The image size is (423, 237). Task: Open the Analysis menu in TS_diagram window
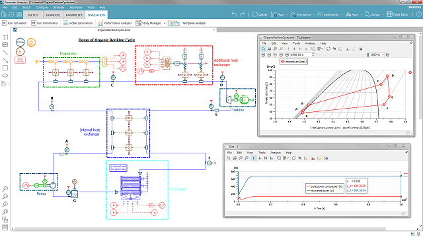point(310,43)
